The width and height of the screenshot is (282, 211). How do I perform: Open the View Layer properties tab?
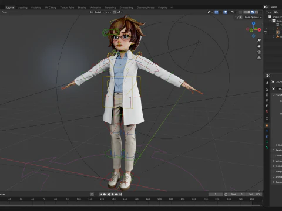(x=267, y=100)
